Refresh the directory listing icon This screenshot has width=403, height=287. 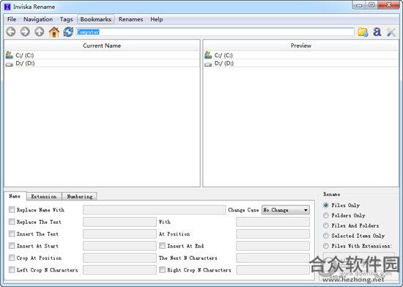pos(68,32)
